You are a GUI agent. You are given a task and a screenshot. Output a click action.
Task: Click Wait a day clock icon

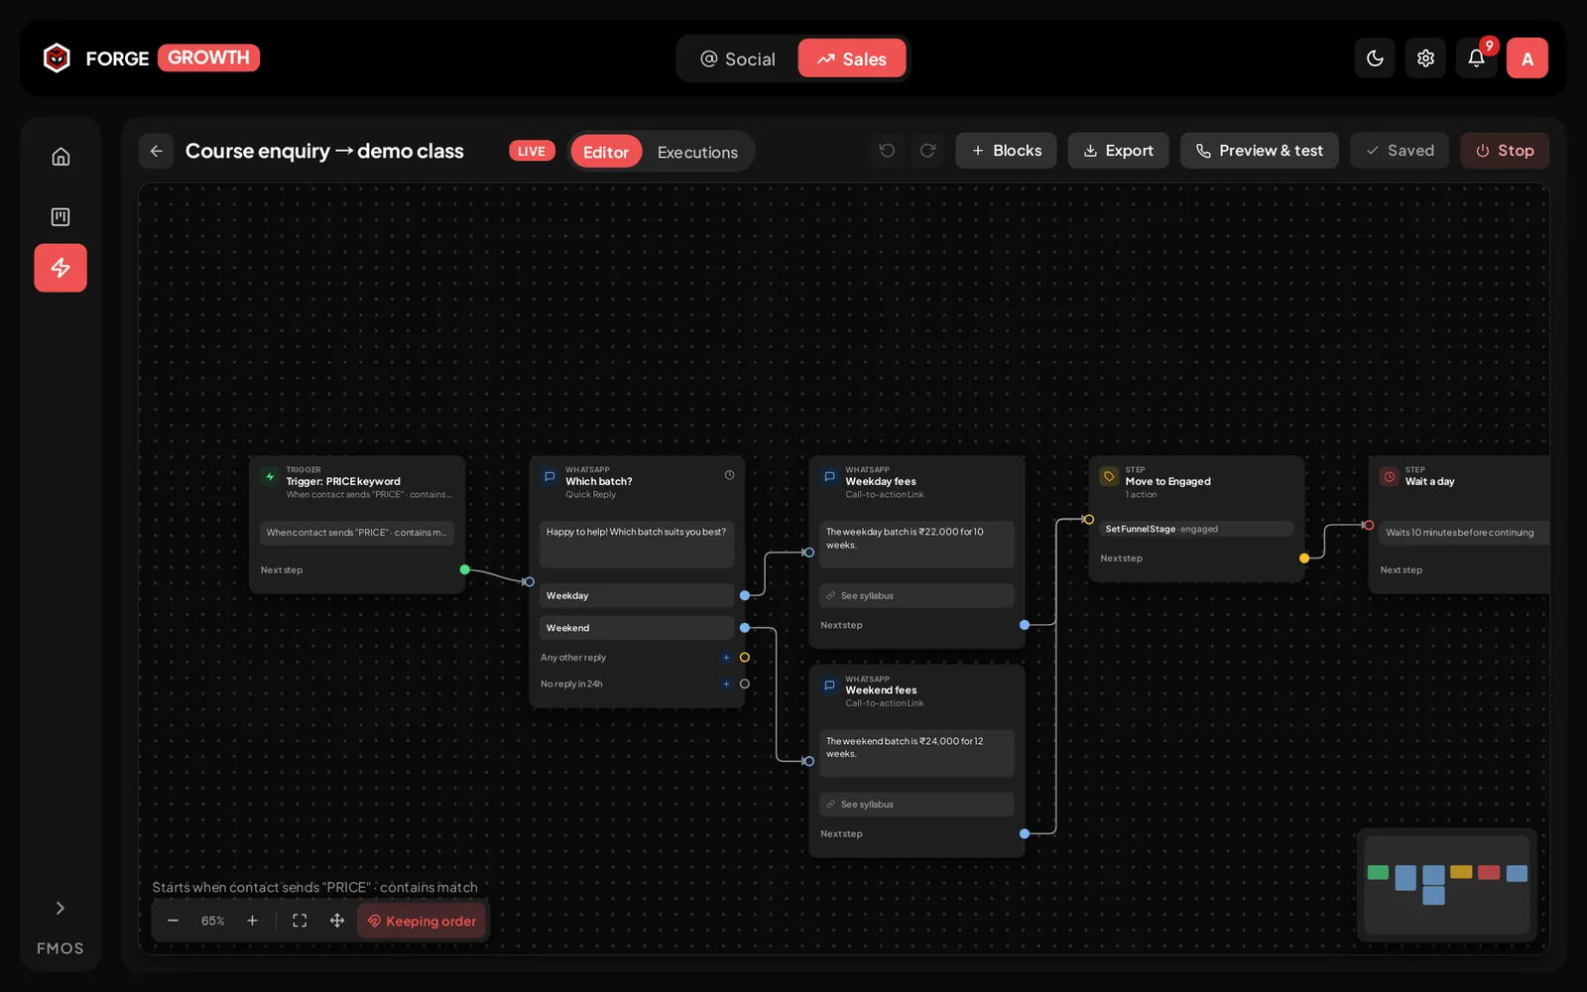click(1389, 477)
